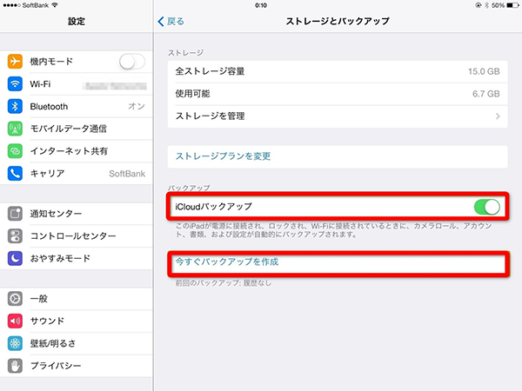Screen dimensions: 522x391
Task: Open 一般 settings
Action: click(77, 299)
